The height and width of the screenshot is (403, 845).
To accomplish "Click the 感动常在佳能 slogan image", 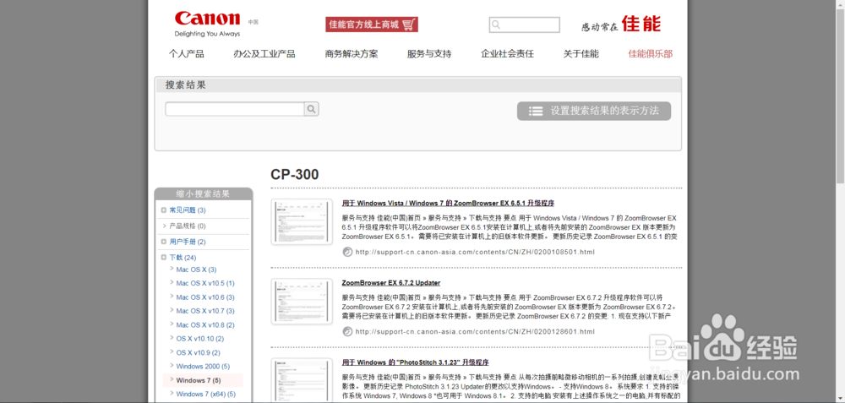I will coord(621,25).
